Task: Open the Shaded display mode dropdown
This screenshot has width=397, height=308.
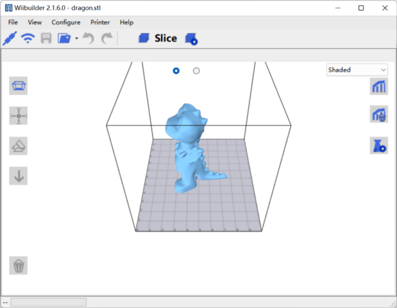Action: pos(357,70)
